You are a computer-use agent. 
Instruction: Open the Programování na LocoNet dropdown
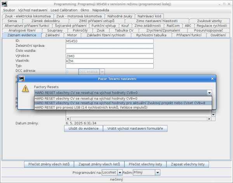point(120,172)
